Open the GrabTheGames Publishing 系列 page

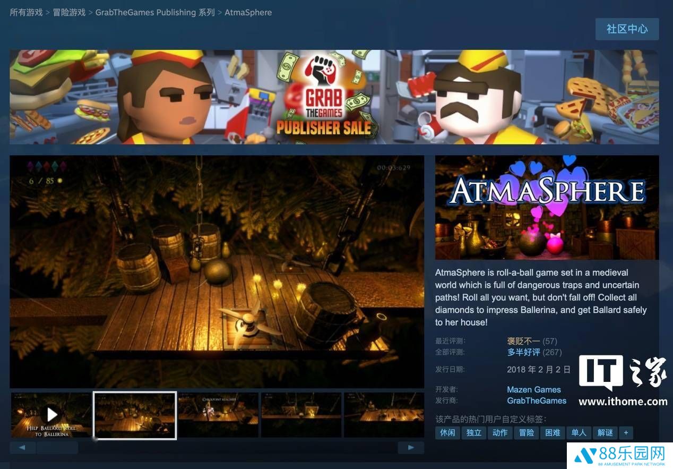(155, 12)
